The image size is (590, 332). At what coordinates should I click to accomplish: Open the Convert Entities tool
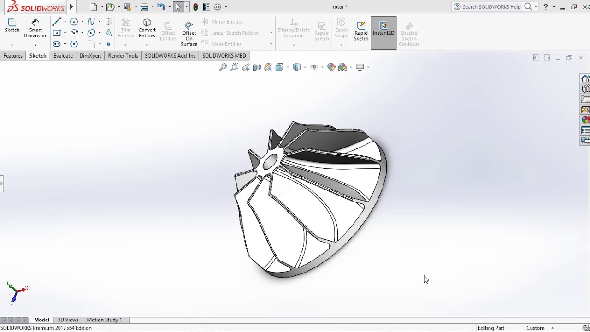pyautogui.click(x=147, y=28)
